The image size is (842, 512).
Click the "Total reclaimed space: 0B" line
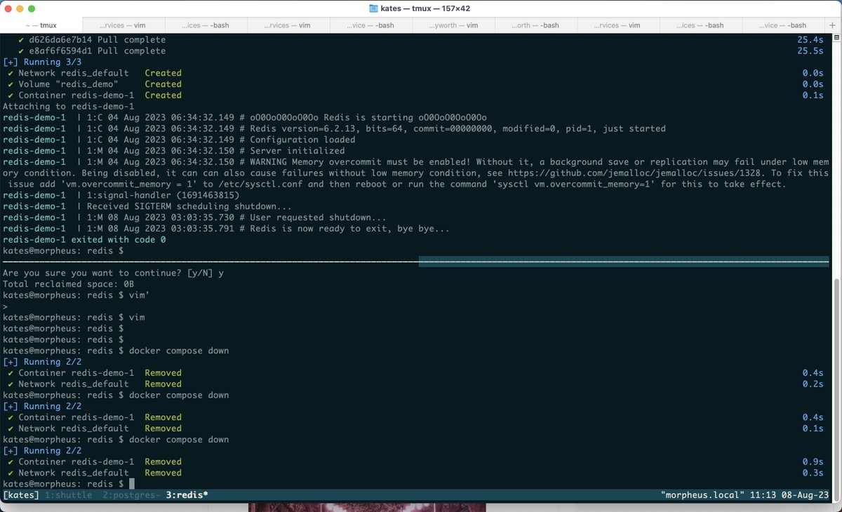tap(68, 284)
